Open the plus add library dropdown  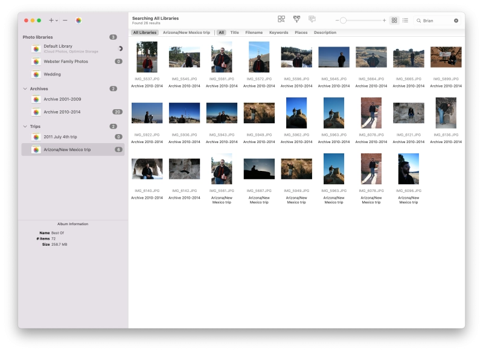(x=53, y=21)
